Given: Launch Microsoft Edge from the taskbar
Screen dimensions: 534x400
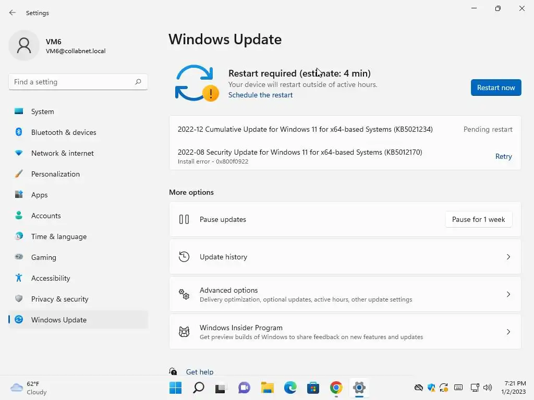Looking at the screenshot, I should point(290,387).
